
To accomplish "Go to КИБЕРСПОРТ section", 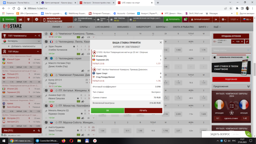I will point(144,27).
